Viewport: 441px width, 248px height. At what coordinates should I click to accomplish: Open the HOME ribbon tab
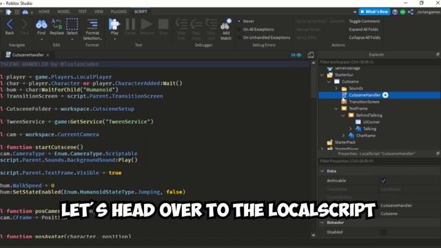click(x=44, y=12)
